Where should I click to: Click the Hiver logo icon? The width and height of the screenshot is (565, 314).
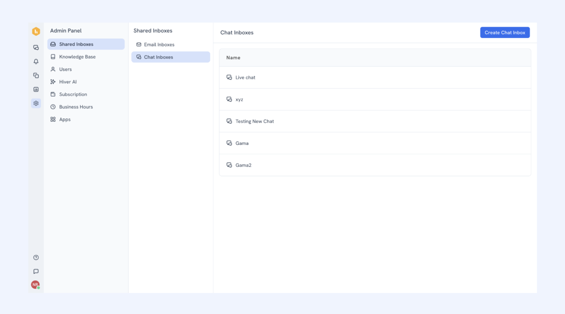[36, 31]
